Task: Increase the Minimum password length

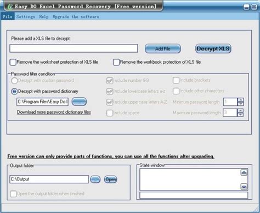Action: click(x=241, y=100)
